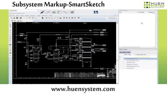The image size is (167, 94).
Task: Click the drawing's vertical scrollbar down arrow
Action: pos(117,83)
